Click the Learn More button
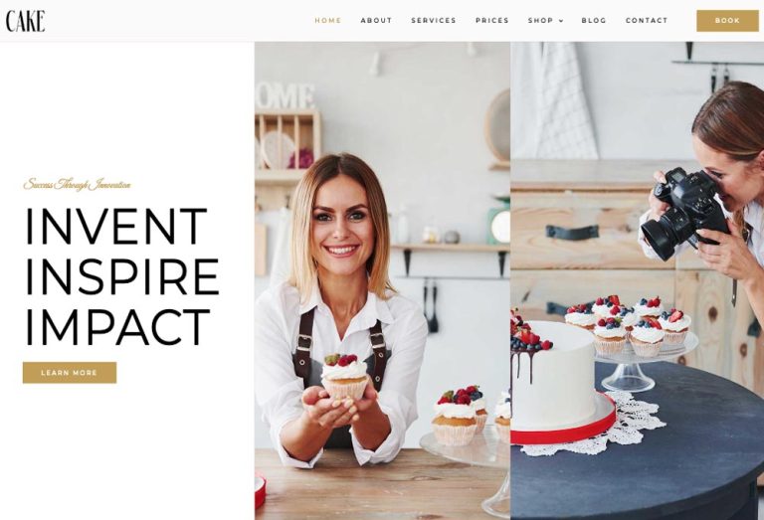Viewport: 764px width, 520px height. [70, 373]
